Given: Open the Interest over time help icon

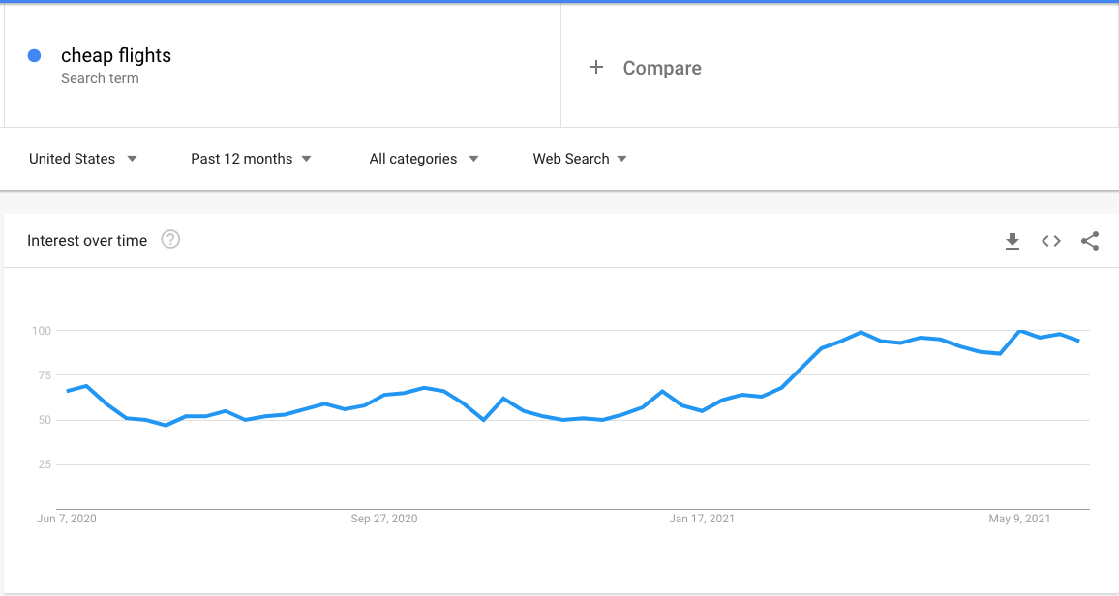Looking at the screenshot, I should (x=170, y=240).
